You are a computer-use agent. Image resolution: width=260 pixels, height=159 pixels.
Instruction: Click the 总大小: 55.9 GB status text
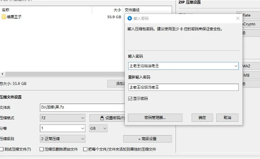(x=13, y=83)
